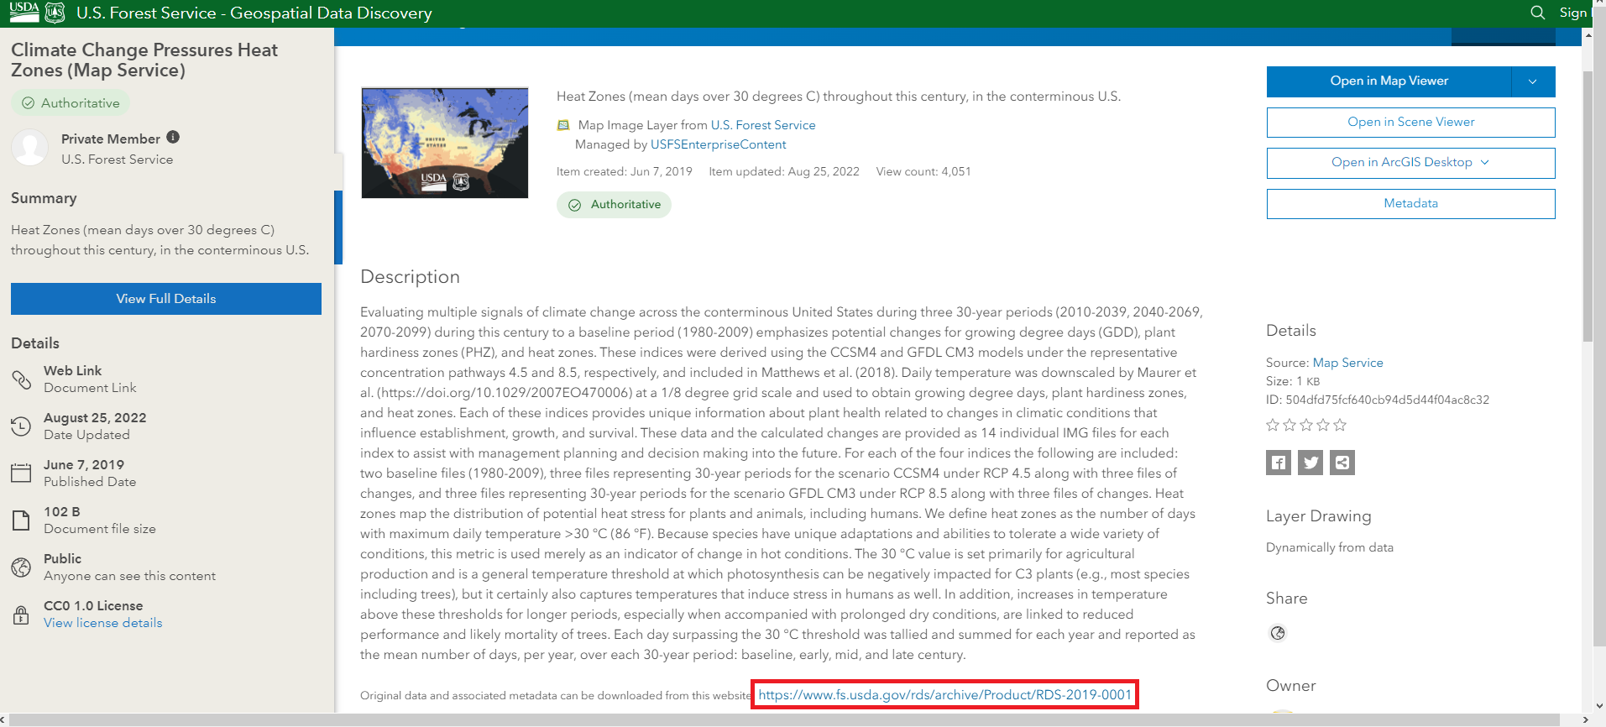Click the Document file size page icon
Screen dimensions: 1606x727
(x=21, y=520)
